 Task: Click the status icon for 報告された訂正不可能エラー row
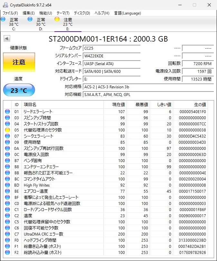coord(7,173)
